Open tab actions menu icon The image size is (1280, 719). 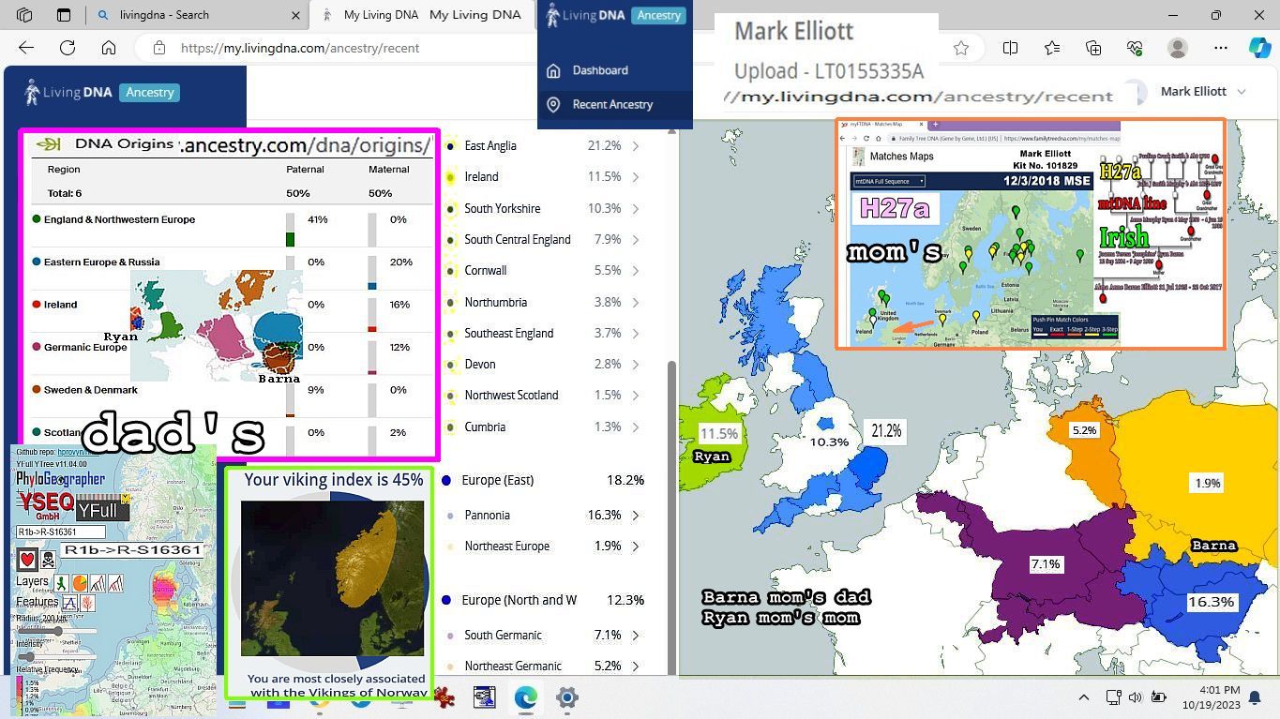[64, 15]
